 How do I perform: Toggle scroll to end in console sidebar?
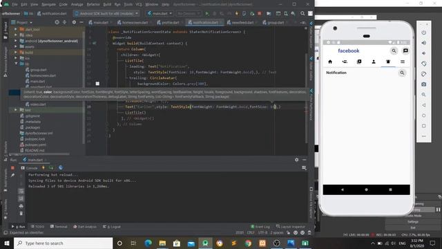[x=21, y=199]
